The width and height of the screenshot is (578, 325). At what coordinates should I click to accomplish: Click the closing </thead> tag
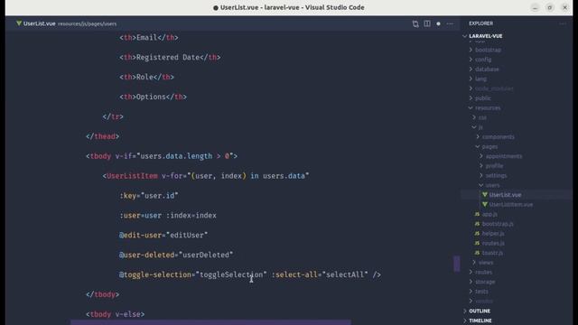click(x=102, y=136)
